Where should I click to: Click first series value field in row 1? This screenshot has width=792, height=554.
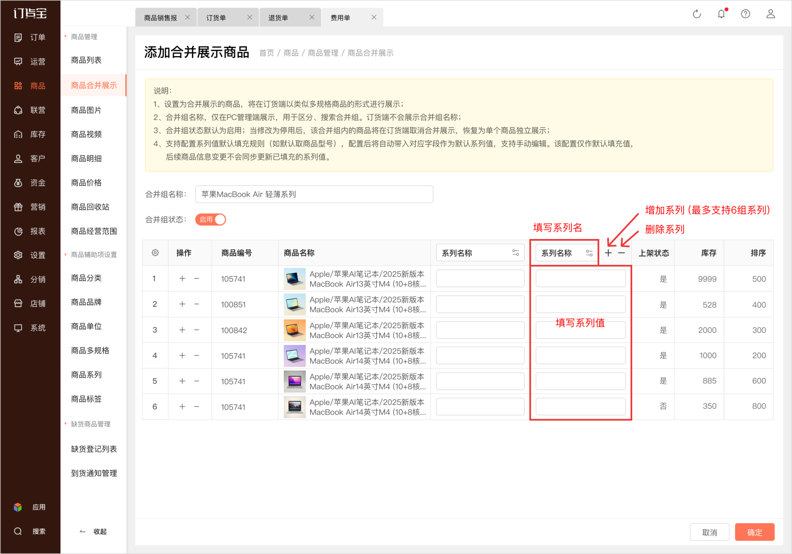[x=480, y=279]
